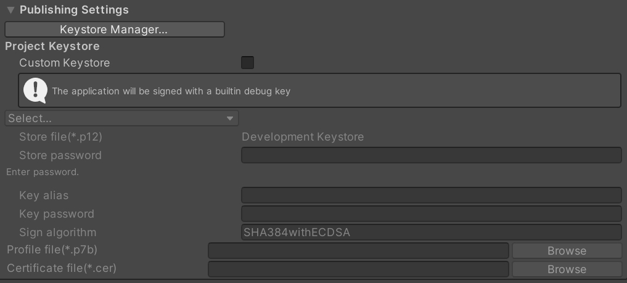Image resolution: width=627 pixels, height=283 pixels.
Task: Click the keystore dropdown arrow
Action: point(230,118)
